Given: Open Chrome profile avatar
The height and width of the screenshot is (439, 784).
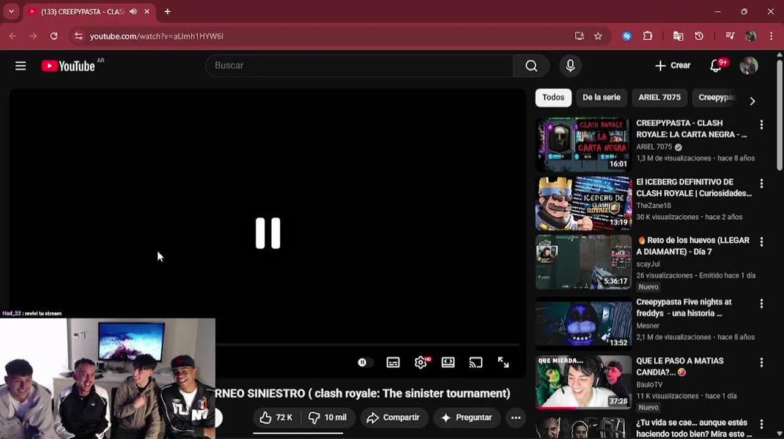Looking at the screenshot, I should coord(750,36).
